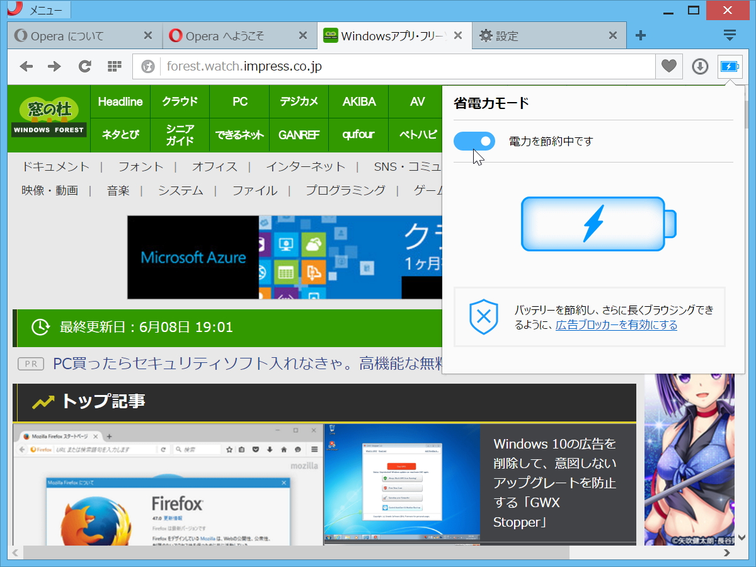Open the クラウド navigation item

point(180,101)
